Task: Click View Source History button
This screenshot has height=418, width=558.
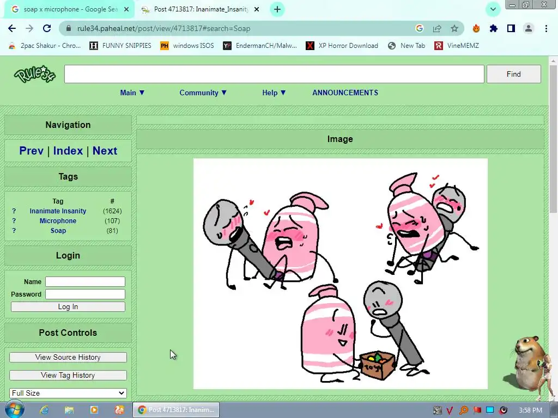Action: 68,357
